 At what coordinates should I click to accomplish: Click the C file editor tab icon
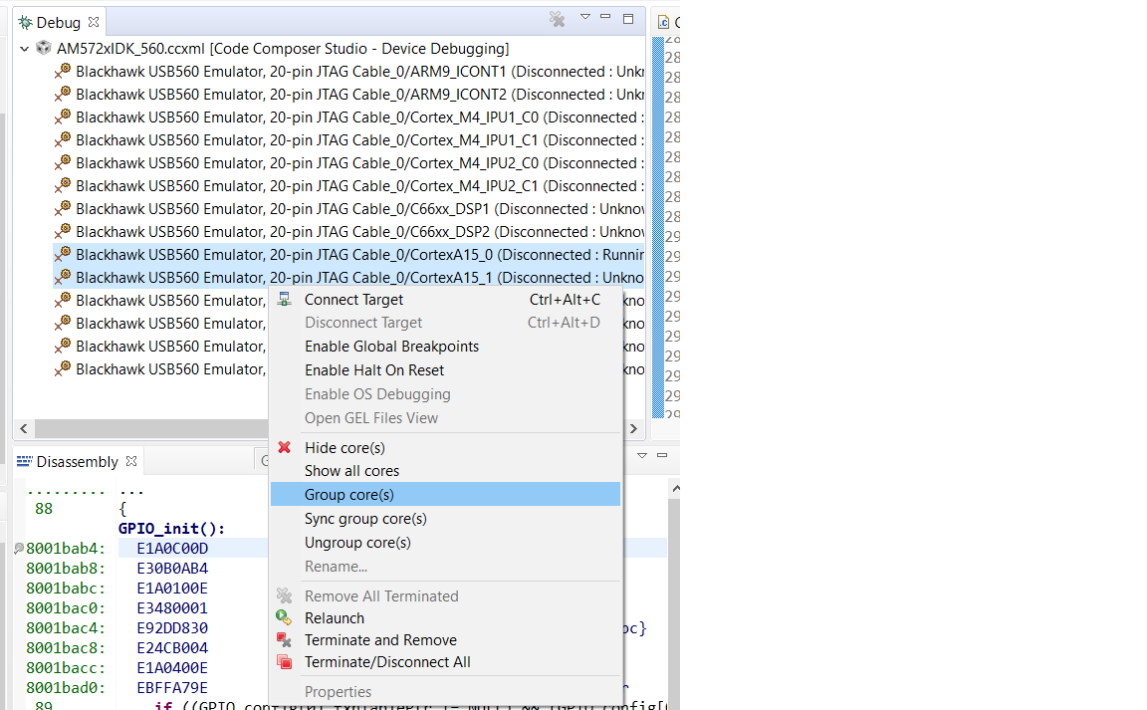pyautogui.click(x=663, y=22)
